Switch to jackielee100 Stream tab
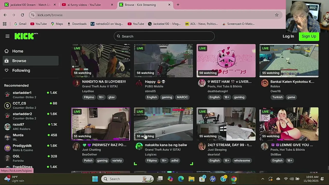This screenshot has height=185, width=329. click(x=30, y=5)
